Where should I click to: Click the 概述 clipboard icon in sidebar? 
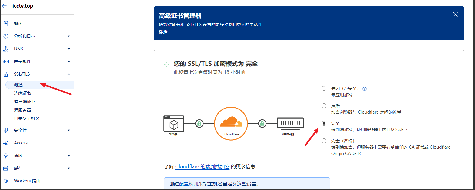[6, 24]
